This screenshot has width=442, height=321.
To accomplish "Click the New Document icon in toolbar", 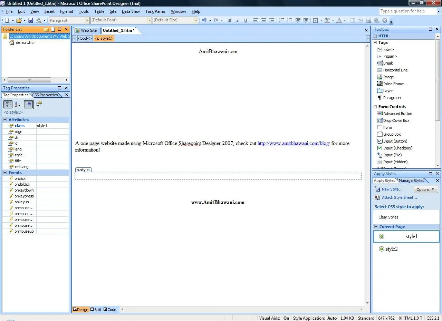I will pos(7,20).
